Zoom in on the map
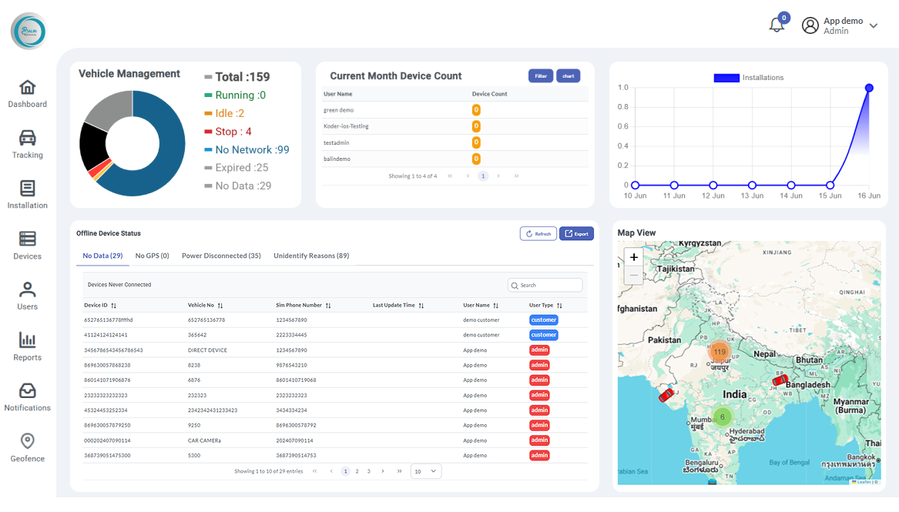This screenshot has width=899, height=512. 633,258
